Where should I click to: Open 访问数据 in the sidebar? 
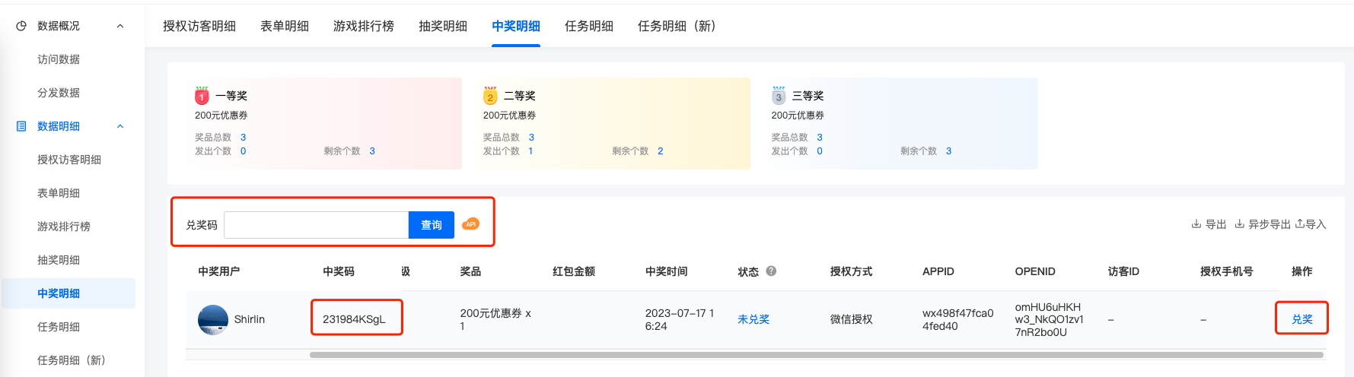pos(59,59)
